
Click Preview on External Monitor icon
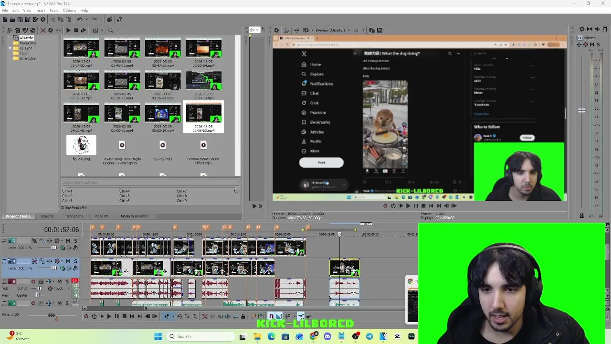[x=286, y=30]
